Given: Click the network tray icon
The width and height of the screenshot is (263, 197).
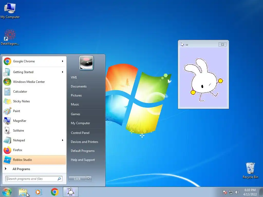Looking at the screenshot, I should [x=231, y=192].
